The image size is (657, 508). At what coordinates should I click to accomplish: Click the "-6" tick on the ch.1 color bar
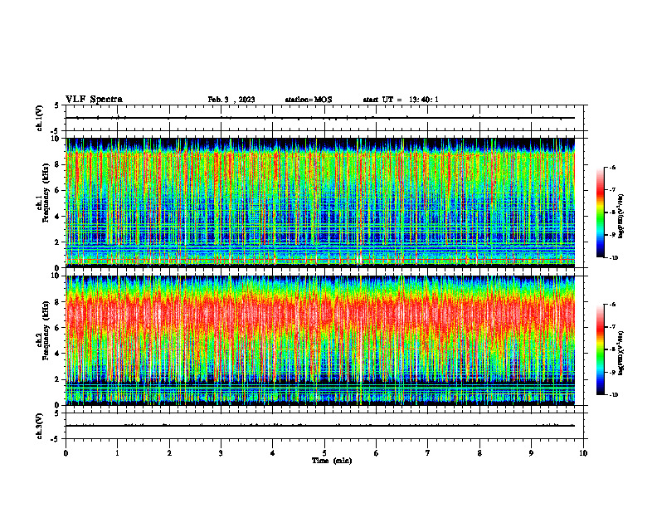(612, 167)
